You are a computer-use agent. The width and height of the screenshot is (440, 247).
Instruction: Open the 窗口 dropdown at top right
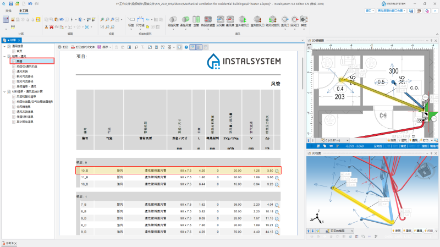[370, 10]
